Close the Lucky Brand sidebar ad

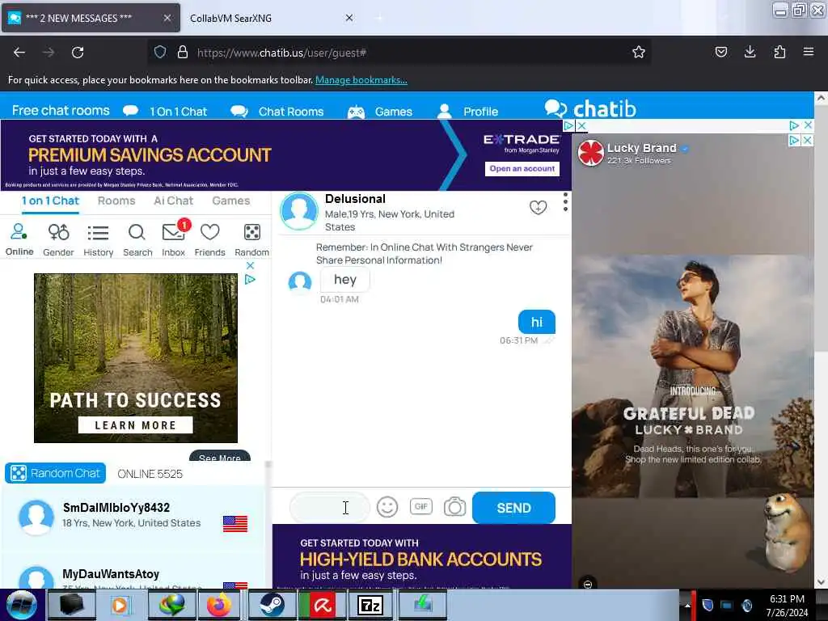808,141
